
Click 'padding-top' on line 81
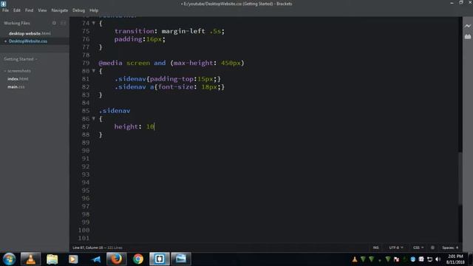click(171, 79)
